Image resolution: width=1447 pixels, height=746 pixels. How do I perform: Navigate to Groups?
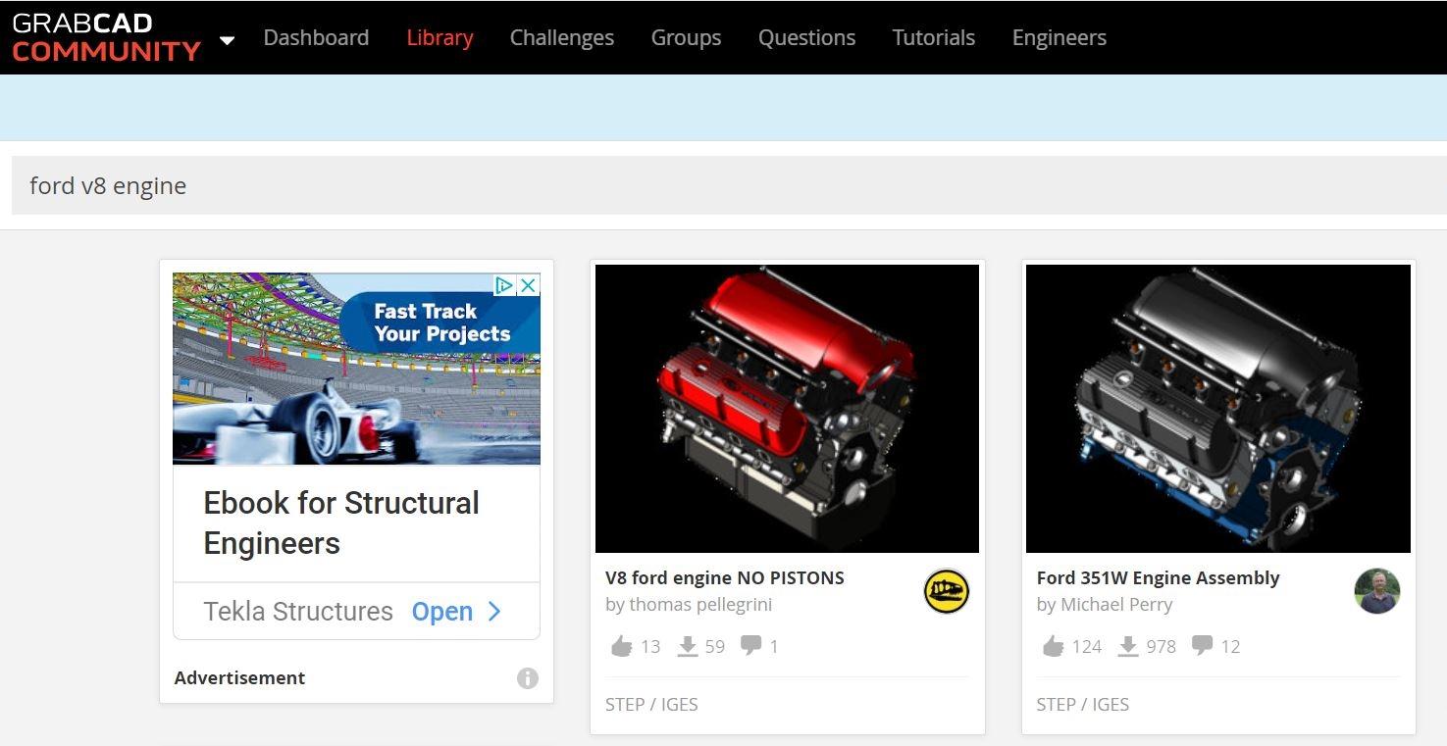pos(686,37)
